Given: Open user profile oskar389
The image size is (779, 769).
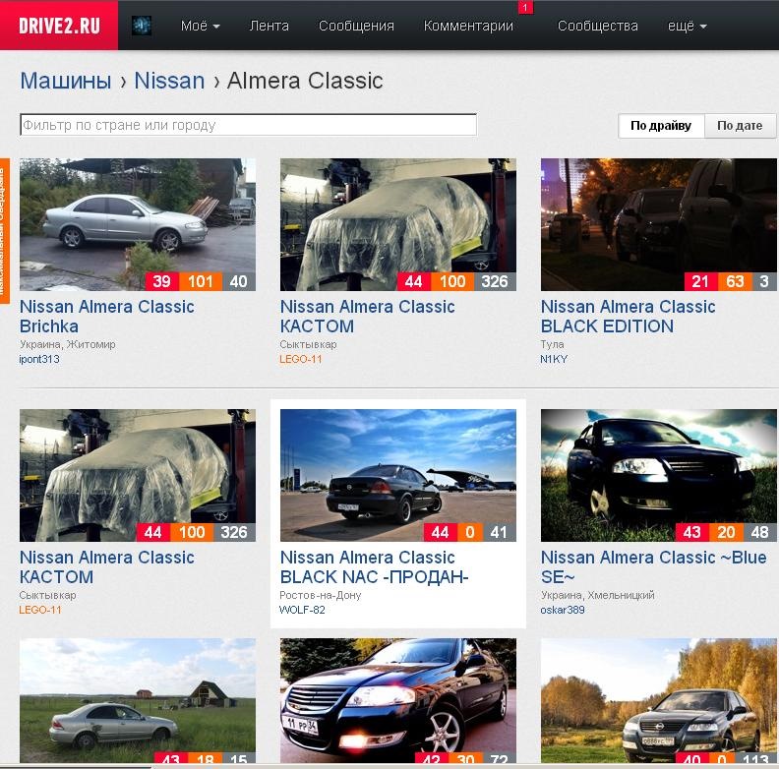Looking at the screenshot, I should (x=563, y=610).
